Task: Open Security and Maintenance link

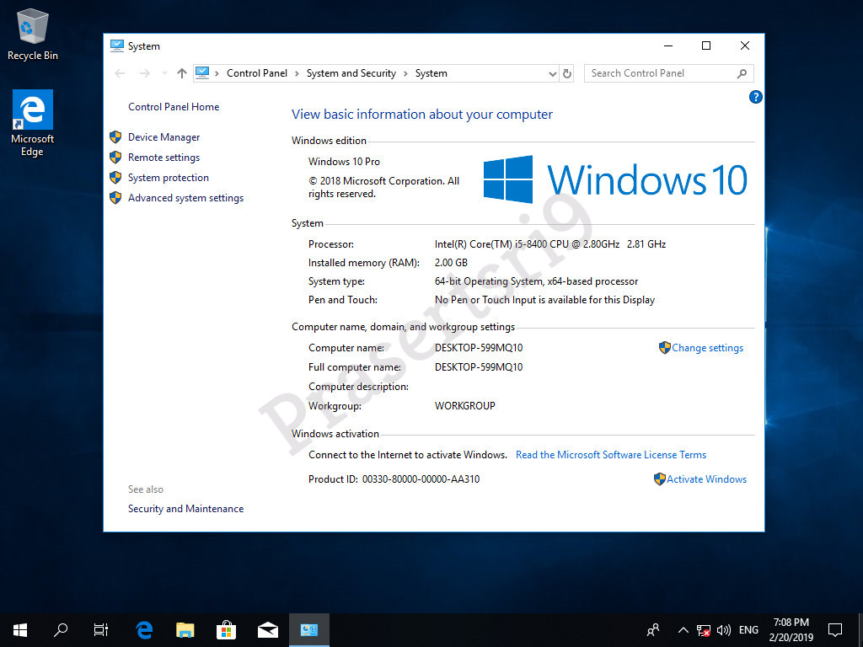Action: coord(185,509)
